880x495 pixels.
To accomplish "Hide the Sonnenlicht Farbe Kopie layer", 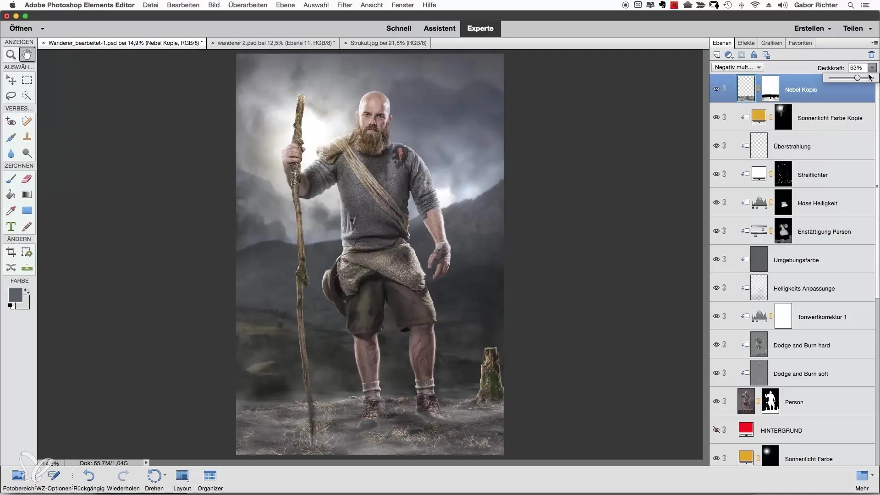I will [716, 117].
